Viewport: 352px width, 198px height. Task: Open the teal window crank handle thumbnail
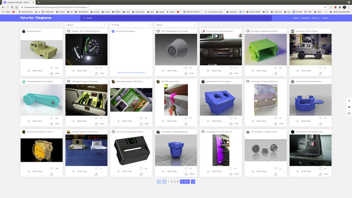(41, 100)
